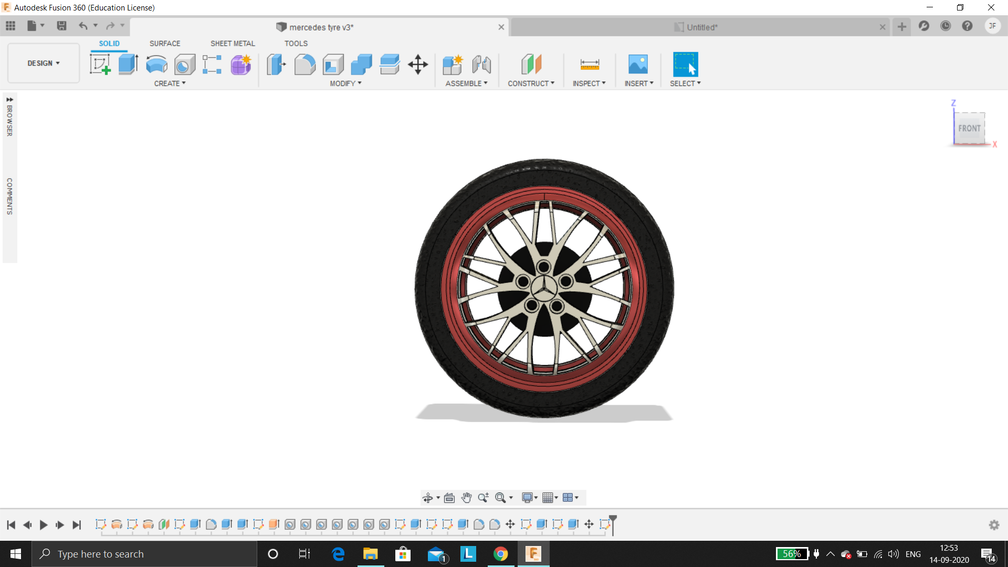Image resolution: width=1008 pixels, height=567 pixels.
Task: Open the Job Status clock icon
Action: click(x=946, y=26)
